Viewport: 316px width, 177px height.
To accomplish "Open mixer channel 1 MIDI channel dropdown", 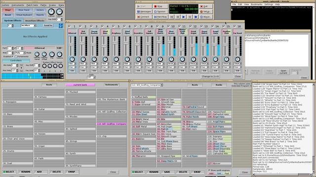I will 72,63.
